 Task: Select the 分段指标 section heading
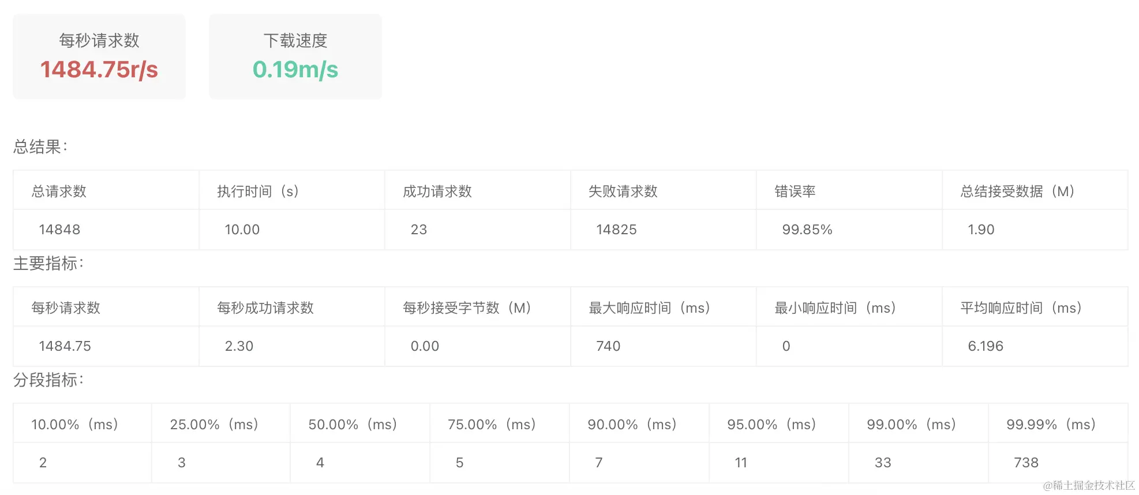[48, 380]
